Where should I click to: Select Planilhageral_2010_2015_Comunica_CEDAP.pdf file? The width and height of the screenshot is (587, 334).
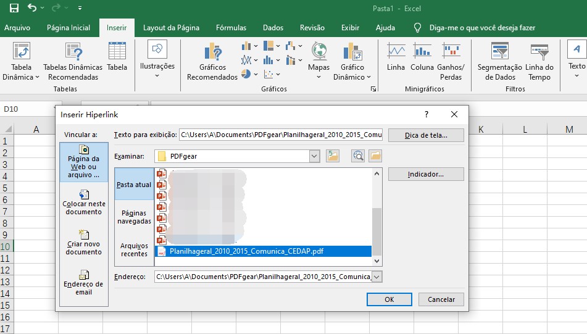[x=263, y=251]
